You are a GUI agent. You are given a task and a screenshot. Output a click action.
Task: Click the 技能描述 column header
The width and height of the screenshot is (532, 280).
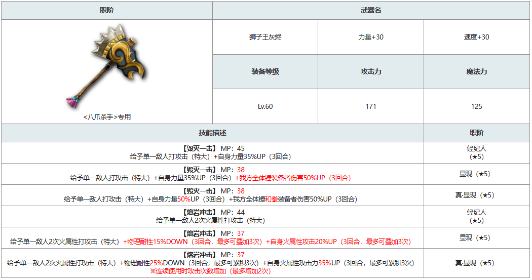[212, 133]
